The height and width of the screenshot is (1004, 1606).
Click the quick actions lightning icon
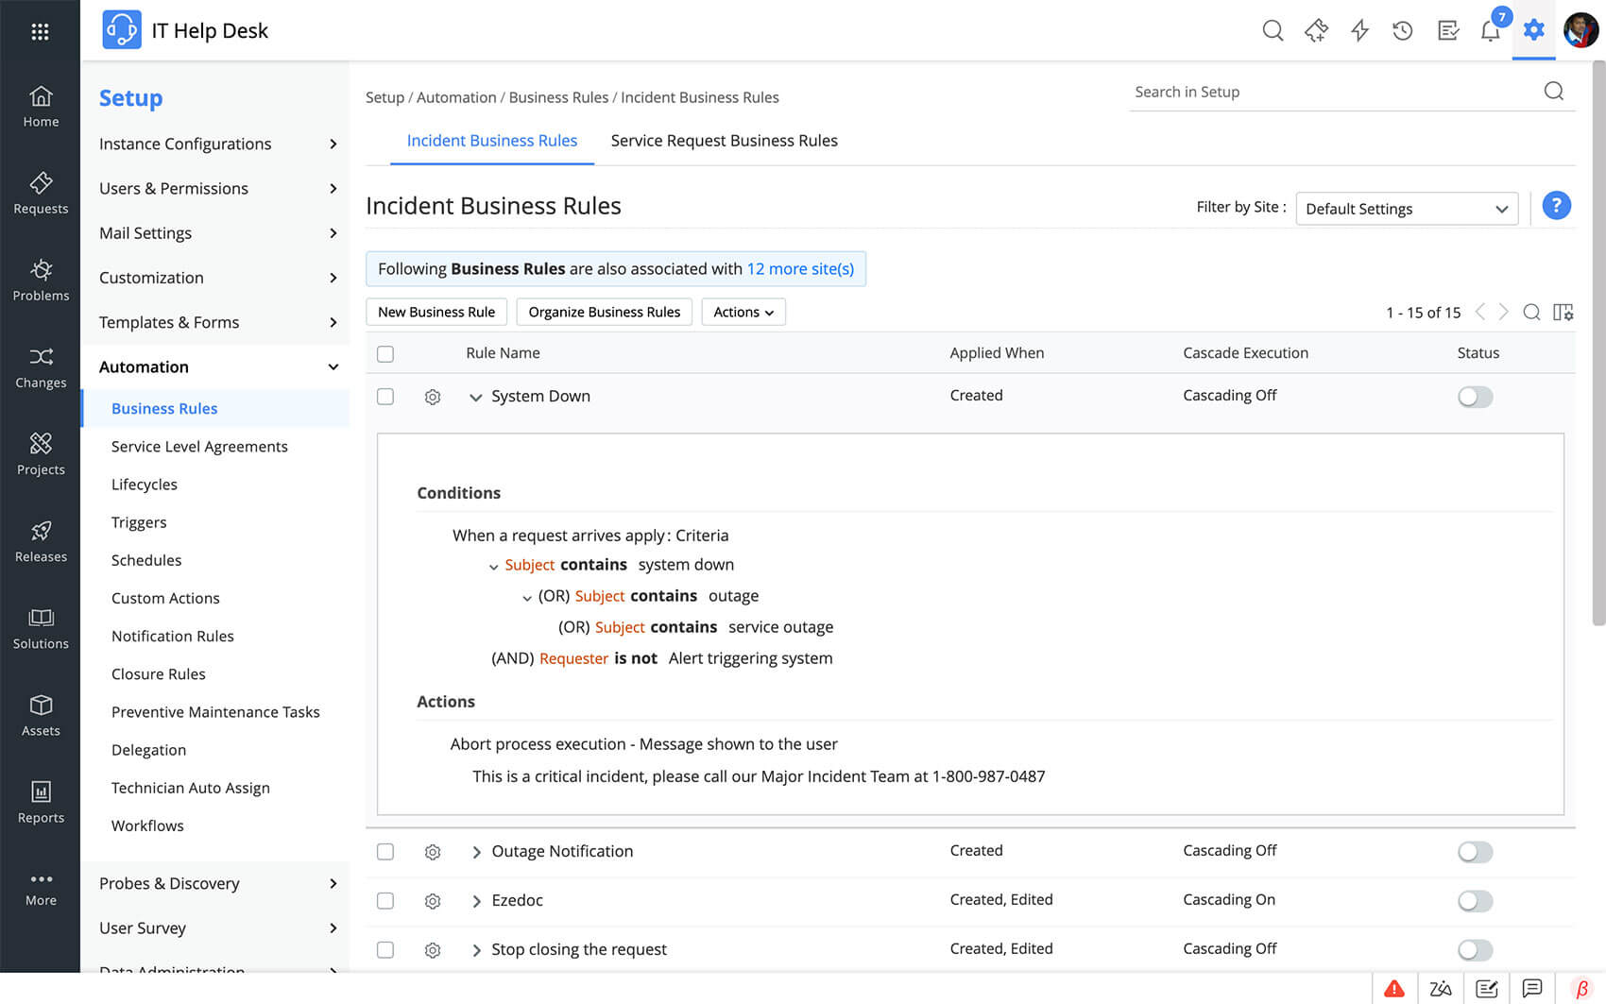[x=1359, y=31]
